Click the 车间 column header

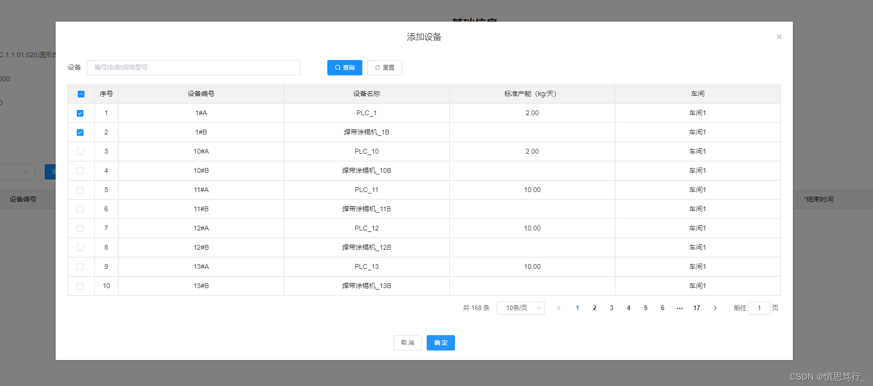click(x=698, y=94)
